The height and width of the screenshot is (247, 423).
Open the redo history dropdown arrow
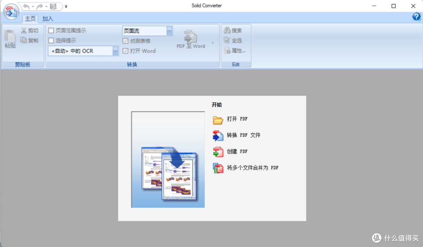pos(46,6)
